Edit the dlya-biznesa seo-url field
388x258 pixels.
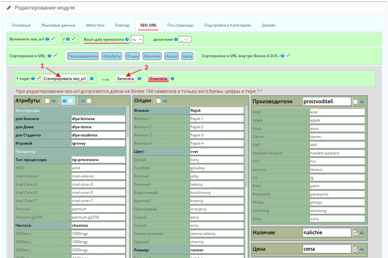(98, 119)
